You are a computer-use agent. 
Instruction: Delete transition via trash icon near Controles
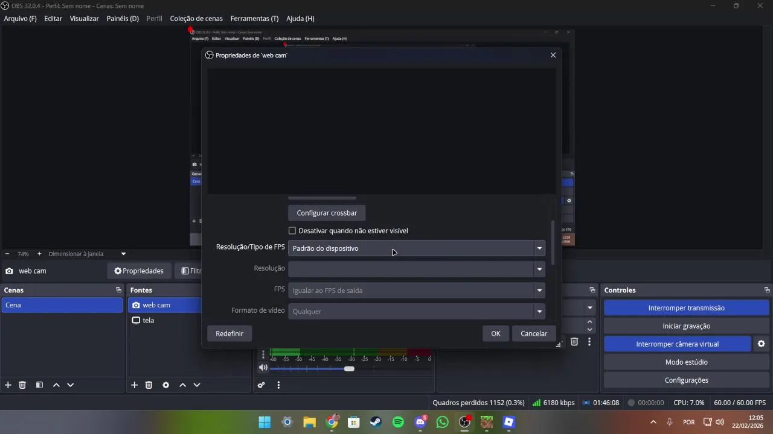574,342
